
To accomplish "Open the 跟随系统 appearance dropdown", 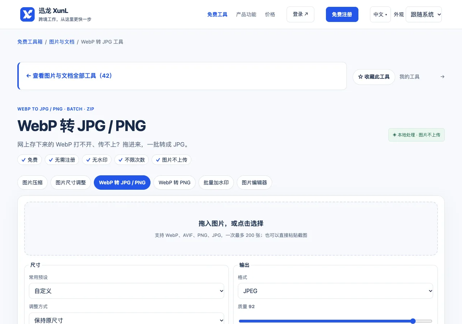I will 424,14.
